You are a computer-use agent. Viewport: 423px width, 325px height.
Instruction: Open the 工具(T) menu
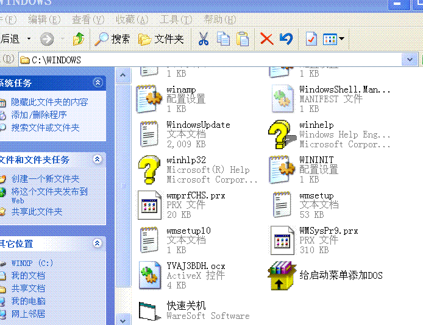click(x=176, y=19)
